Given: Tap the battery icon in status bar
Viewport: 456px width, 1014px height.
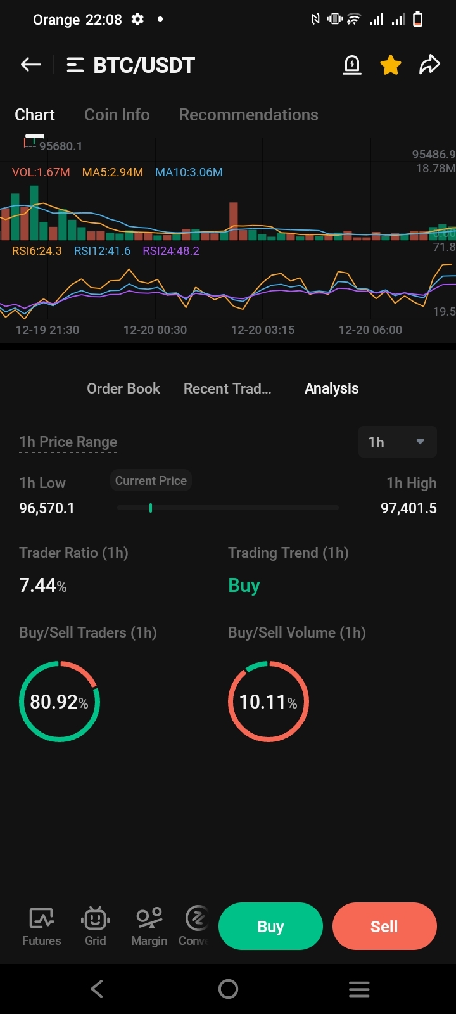Looking at the screenshot, I should pos(417,20).
